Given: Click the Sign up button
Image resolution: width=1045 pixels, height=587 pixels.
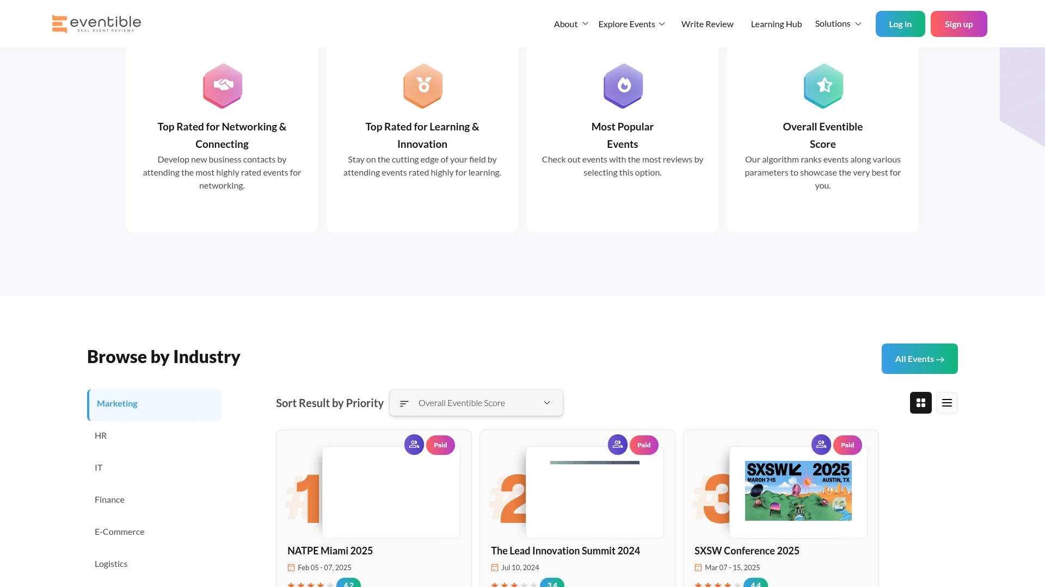Looking at the screenshot, I should pos(958,24).
